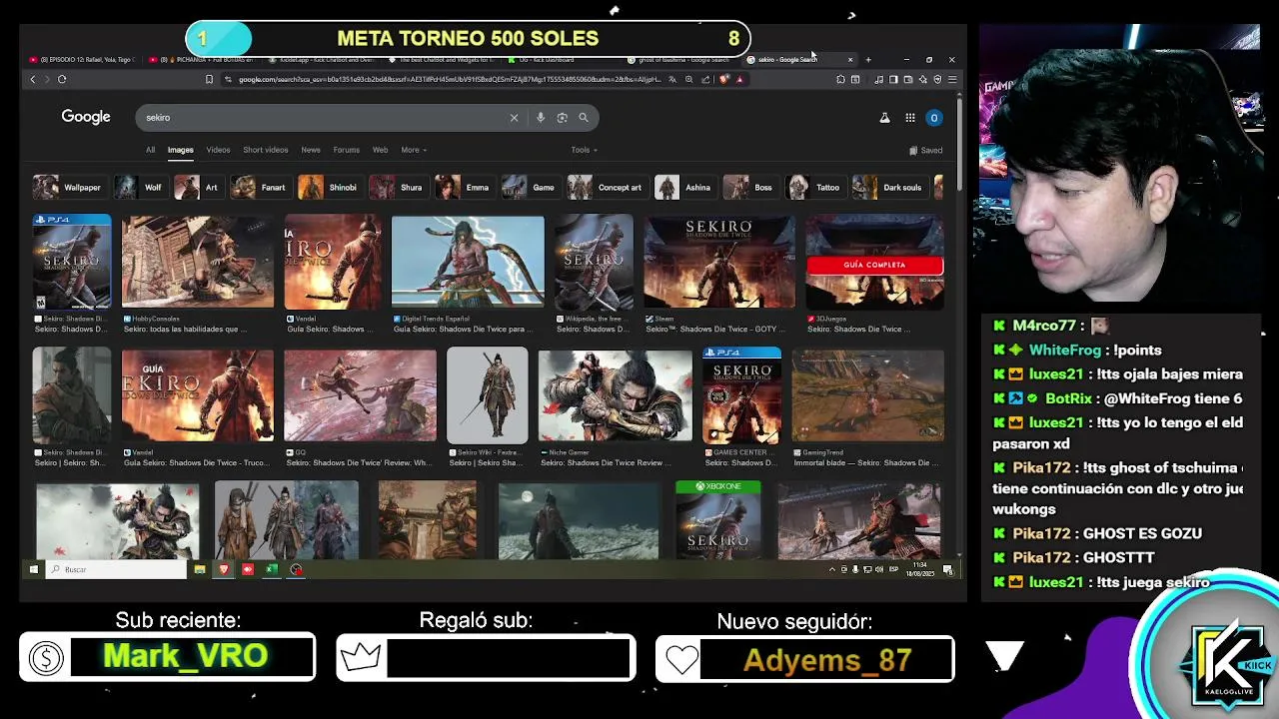Click the Windows Buscar search box

[x=116, y=569]
